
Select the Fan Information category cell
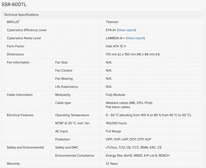pyautogui.click(x=18, y=62)
